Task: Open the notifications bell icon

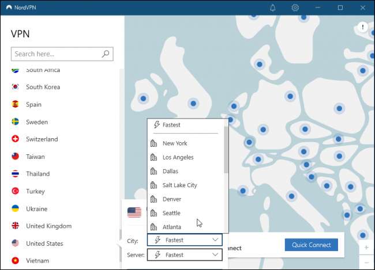Action: [x=272, y=7]
